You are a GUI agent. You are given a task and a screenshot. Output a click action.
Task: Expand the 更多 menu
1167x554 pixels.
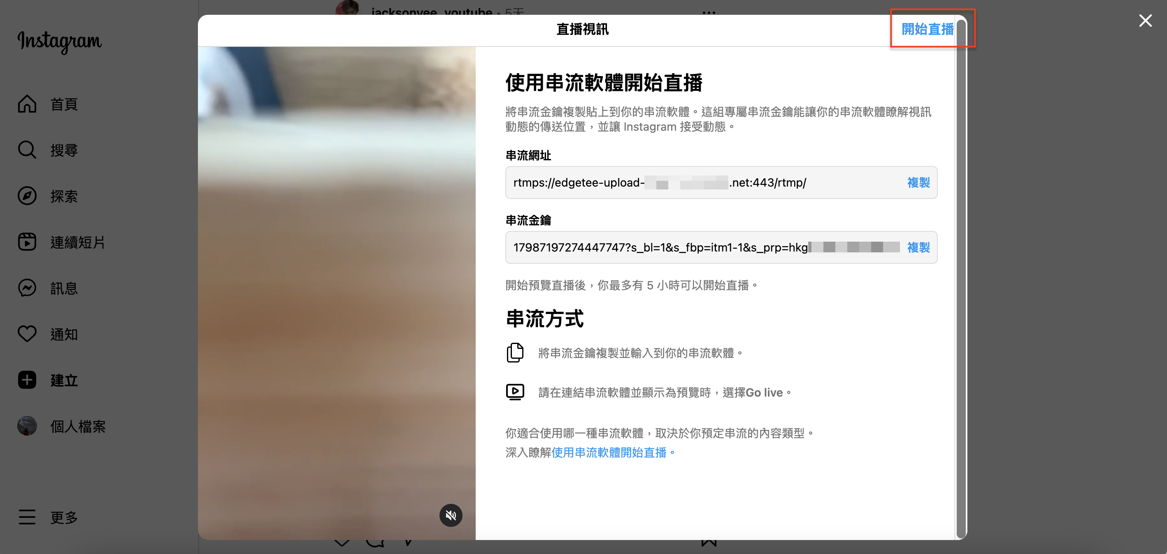click(x=27, y=517)
